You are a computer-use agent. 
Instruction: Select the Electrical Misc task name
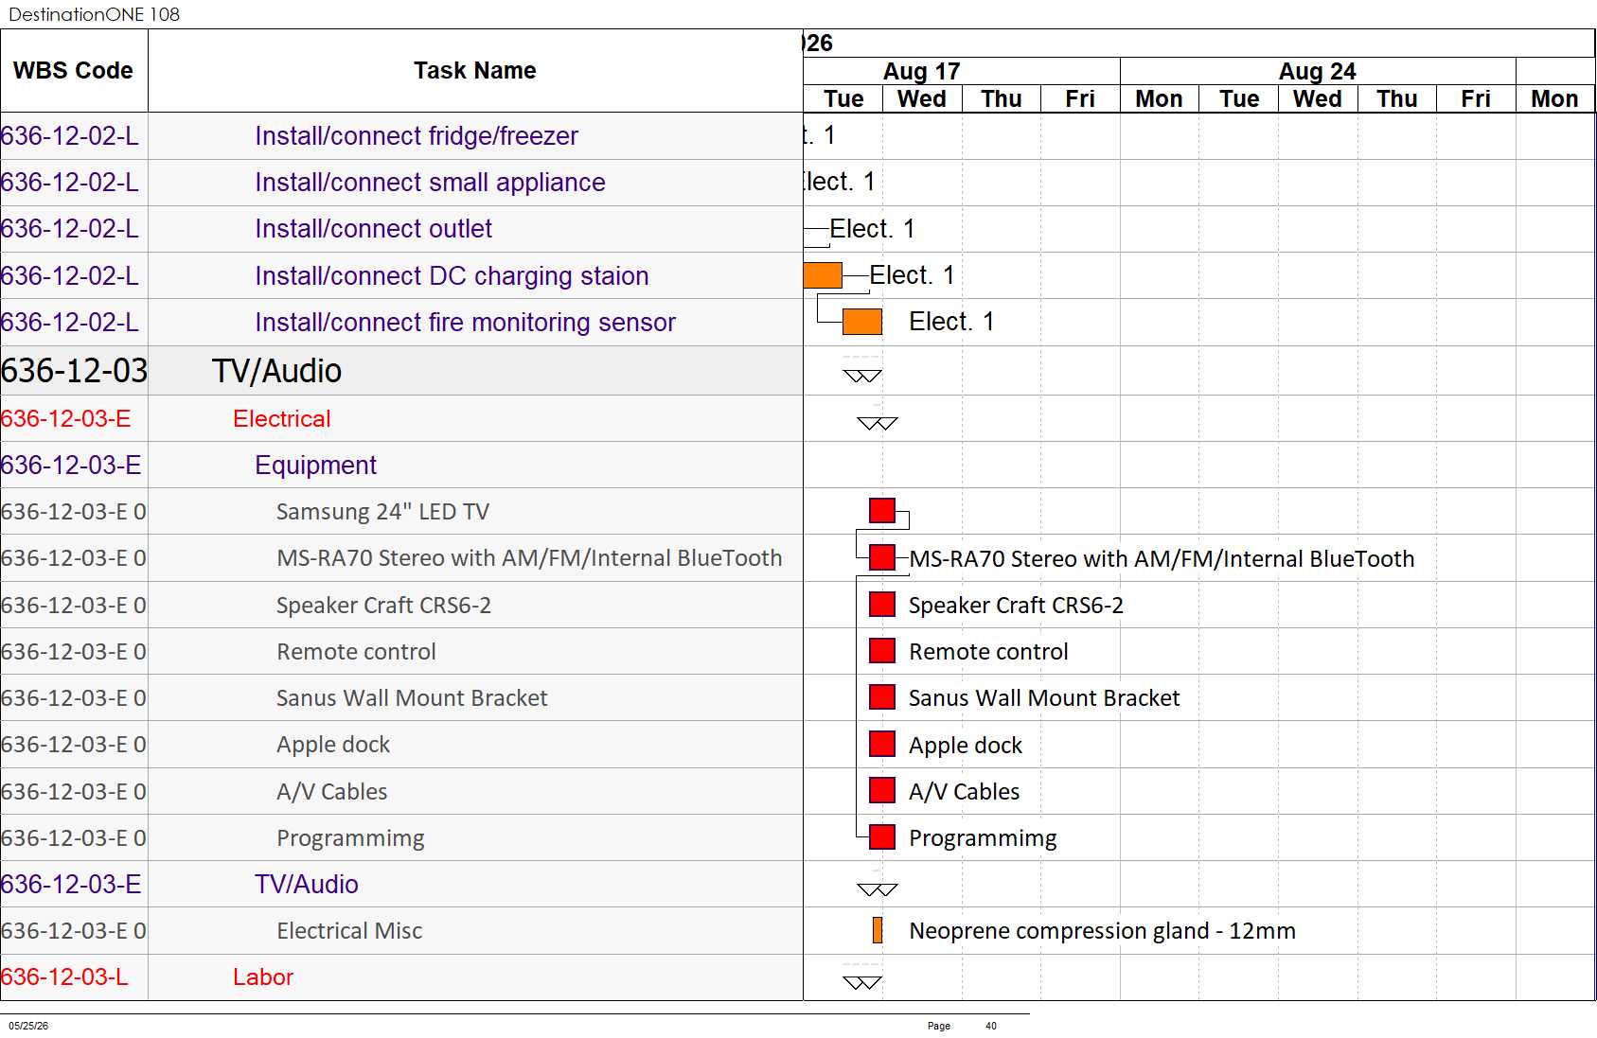349,931
